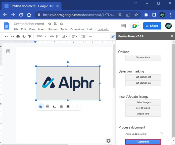Select the Paint format tool
This screenshot has width=175, height=145.
tap(30, 36)
